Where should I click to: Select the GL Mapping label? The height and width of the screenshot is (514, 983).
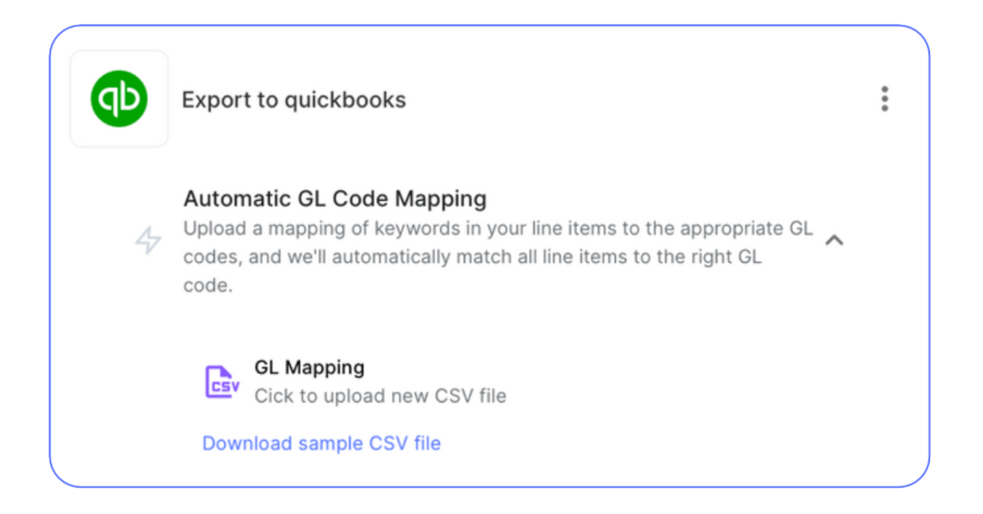pyautogui.click(x=309, y=367)
